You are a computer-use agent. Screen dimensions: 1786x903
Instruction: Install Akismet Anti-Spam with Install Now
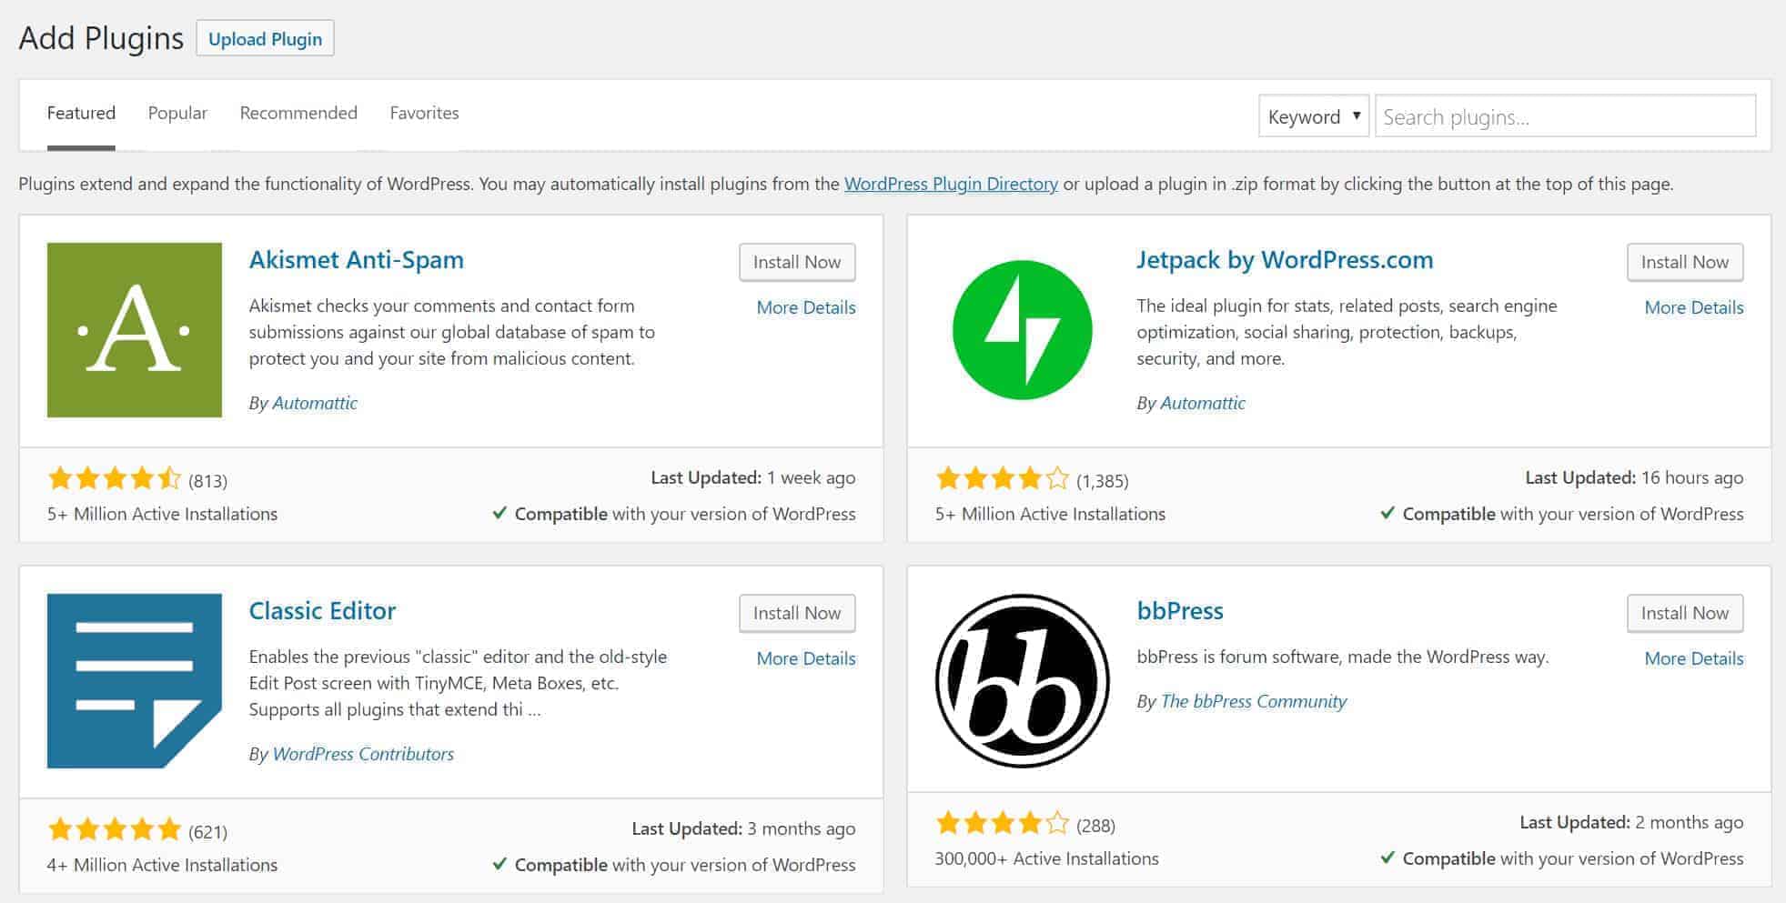tap(797, 262)
